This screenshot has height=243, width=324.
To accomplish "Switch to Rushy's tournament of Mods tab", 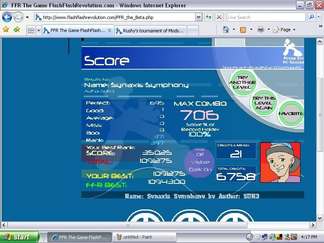I will tap(150, 30).
